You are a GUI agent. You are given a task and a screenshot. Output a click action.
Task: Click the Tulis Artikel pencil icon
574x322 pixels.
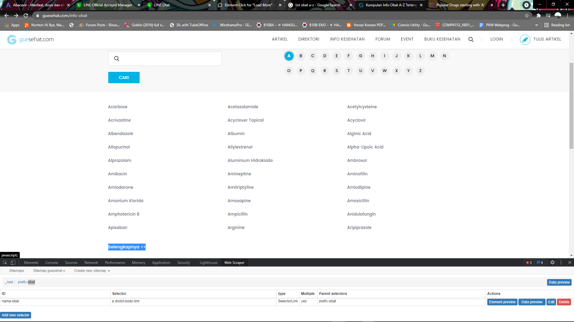(525, 39)
